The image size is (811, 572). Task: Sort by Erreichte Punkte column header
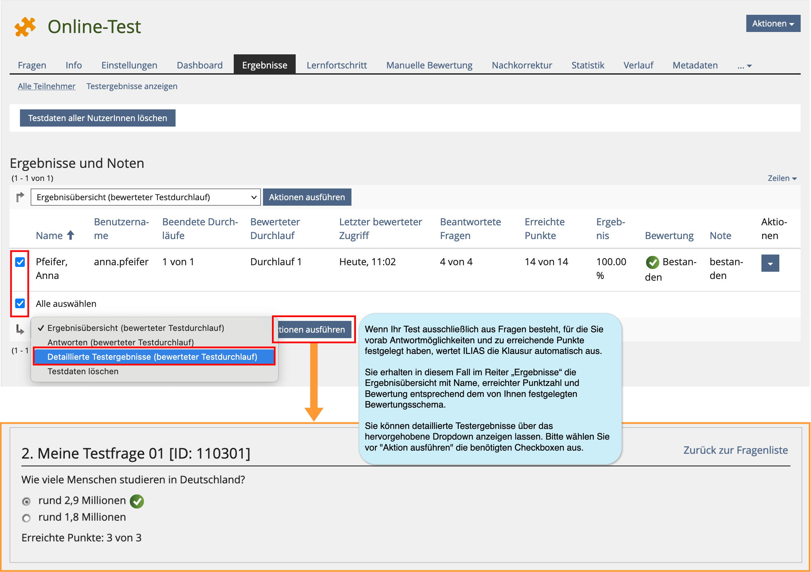tap(544, 229)
